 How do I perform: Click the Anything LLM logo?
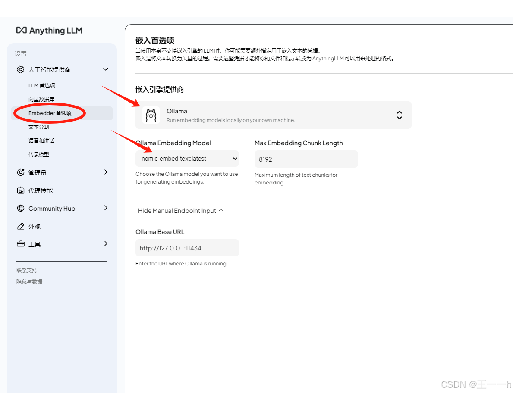point(50,31)
